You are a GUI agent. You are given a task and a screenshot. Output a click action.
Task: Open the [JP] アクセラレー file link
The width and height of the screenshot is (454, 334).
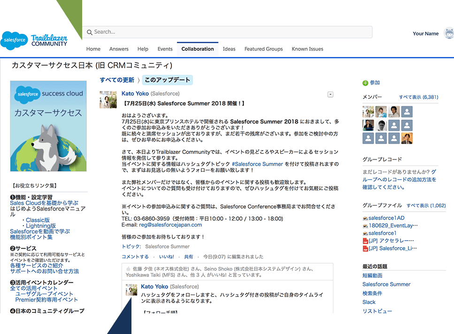point(391,241)
